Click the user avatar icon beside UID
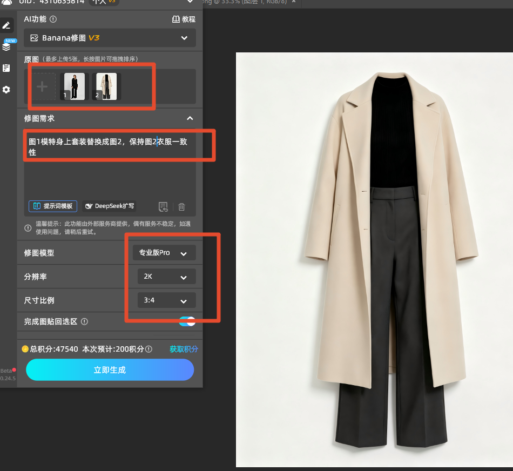Image resolution: width=513 pixels, height=471 pixels. [x=6, y=2]
